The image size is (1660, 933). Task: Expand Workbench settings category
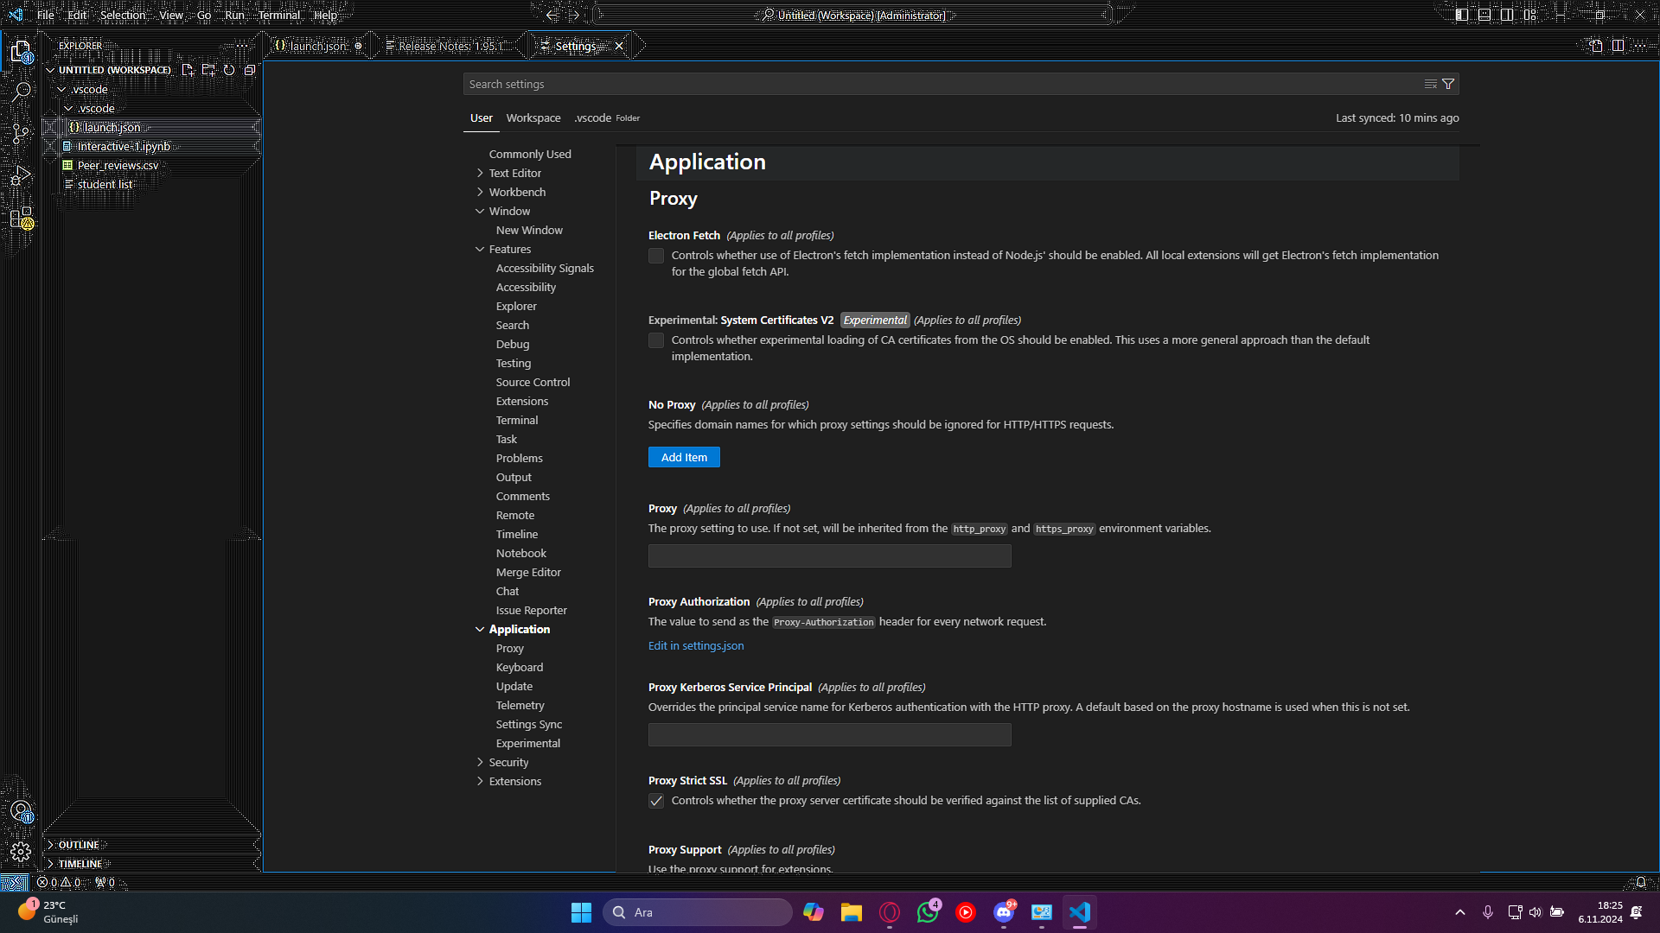pyautogui.click(x=480, y=192)
